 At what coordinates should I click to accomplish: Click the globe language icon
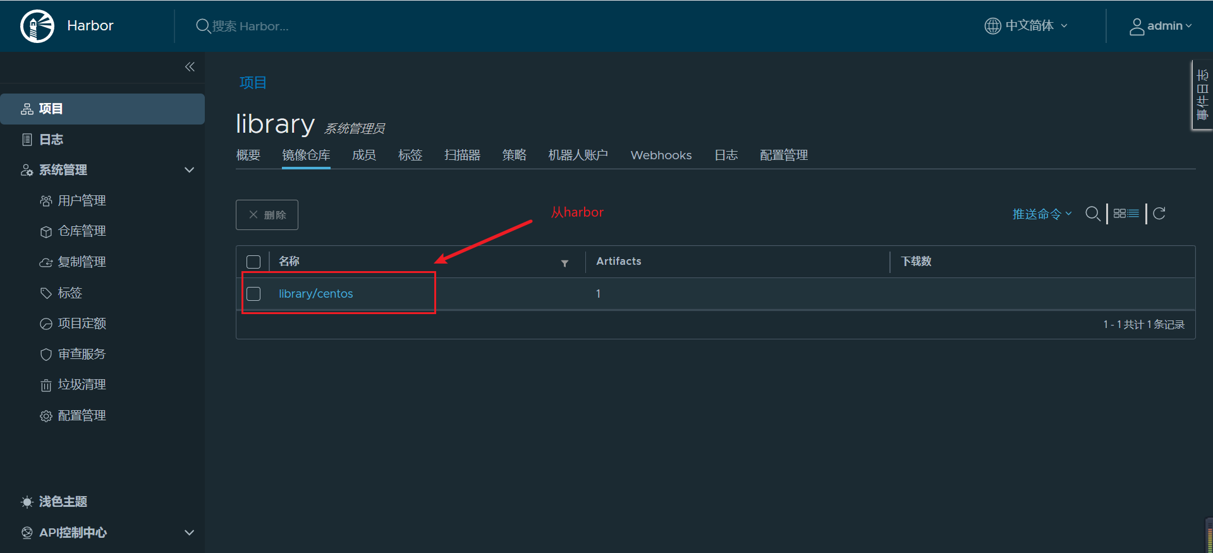992,26
